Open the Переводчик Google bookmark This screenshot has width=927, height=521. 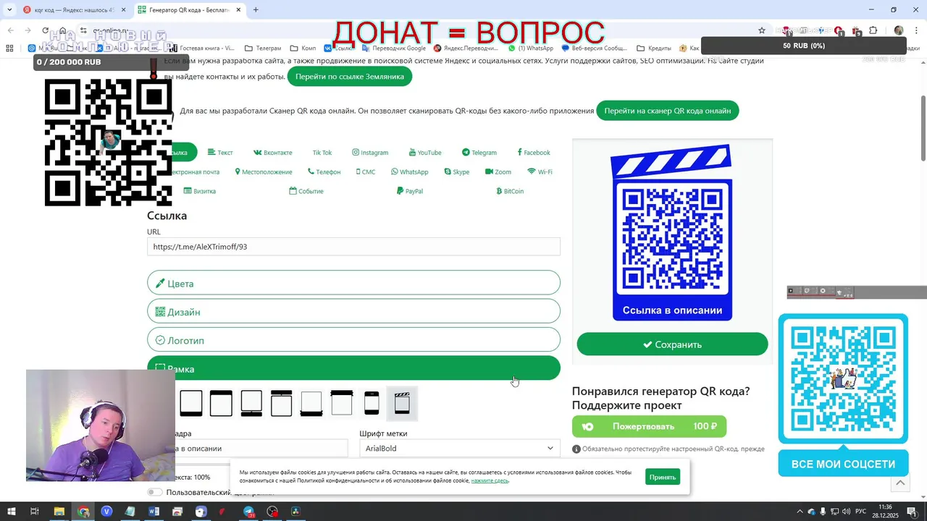pos(393,48)
